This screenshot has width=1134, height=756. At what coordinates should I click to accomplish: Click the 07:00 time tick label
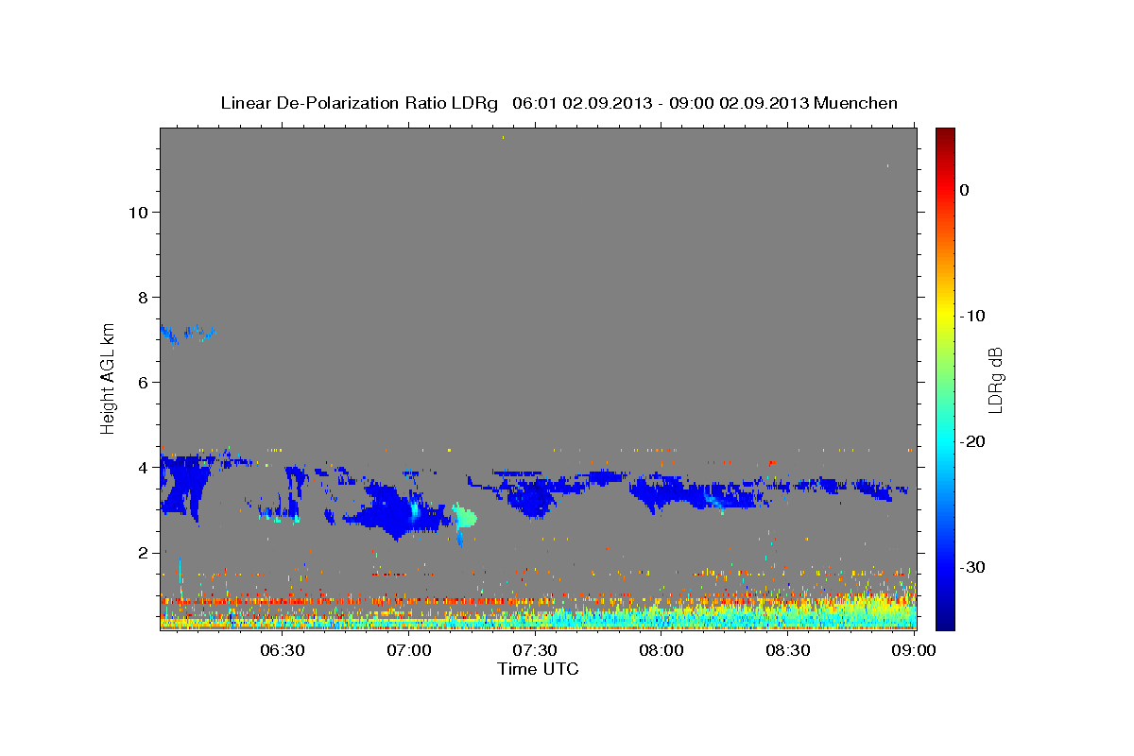408,651
